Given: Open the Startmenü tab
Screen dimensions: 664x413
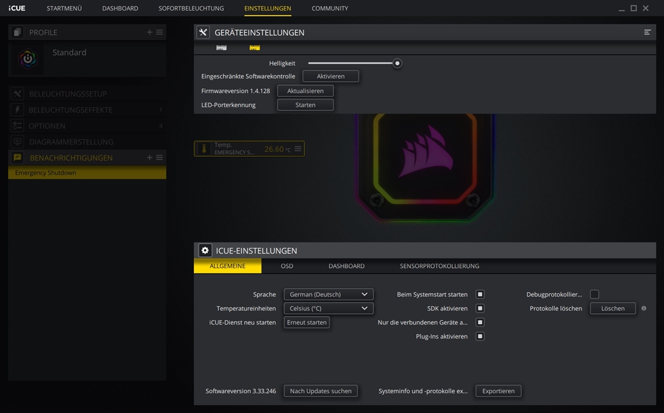Looking at the screenshot, I should click(64, 9).
